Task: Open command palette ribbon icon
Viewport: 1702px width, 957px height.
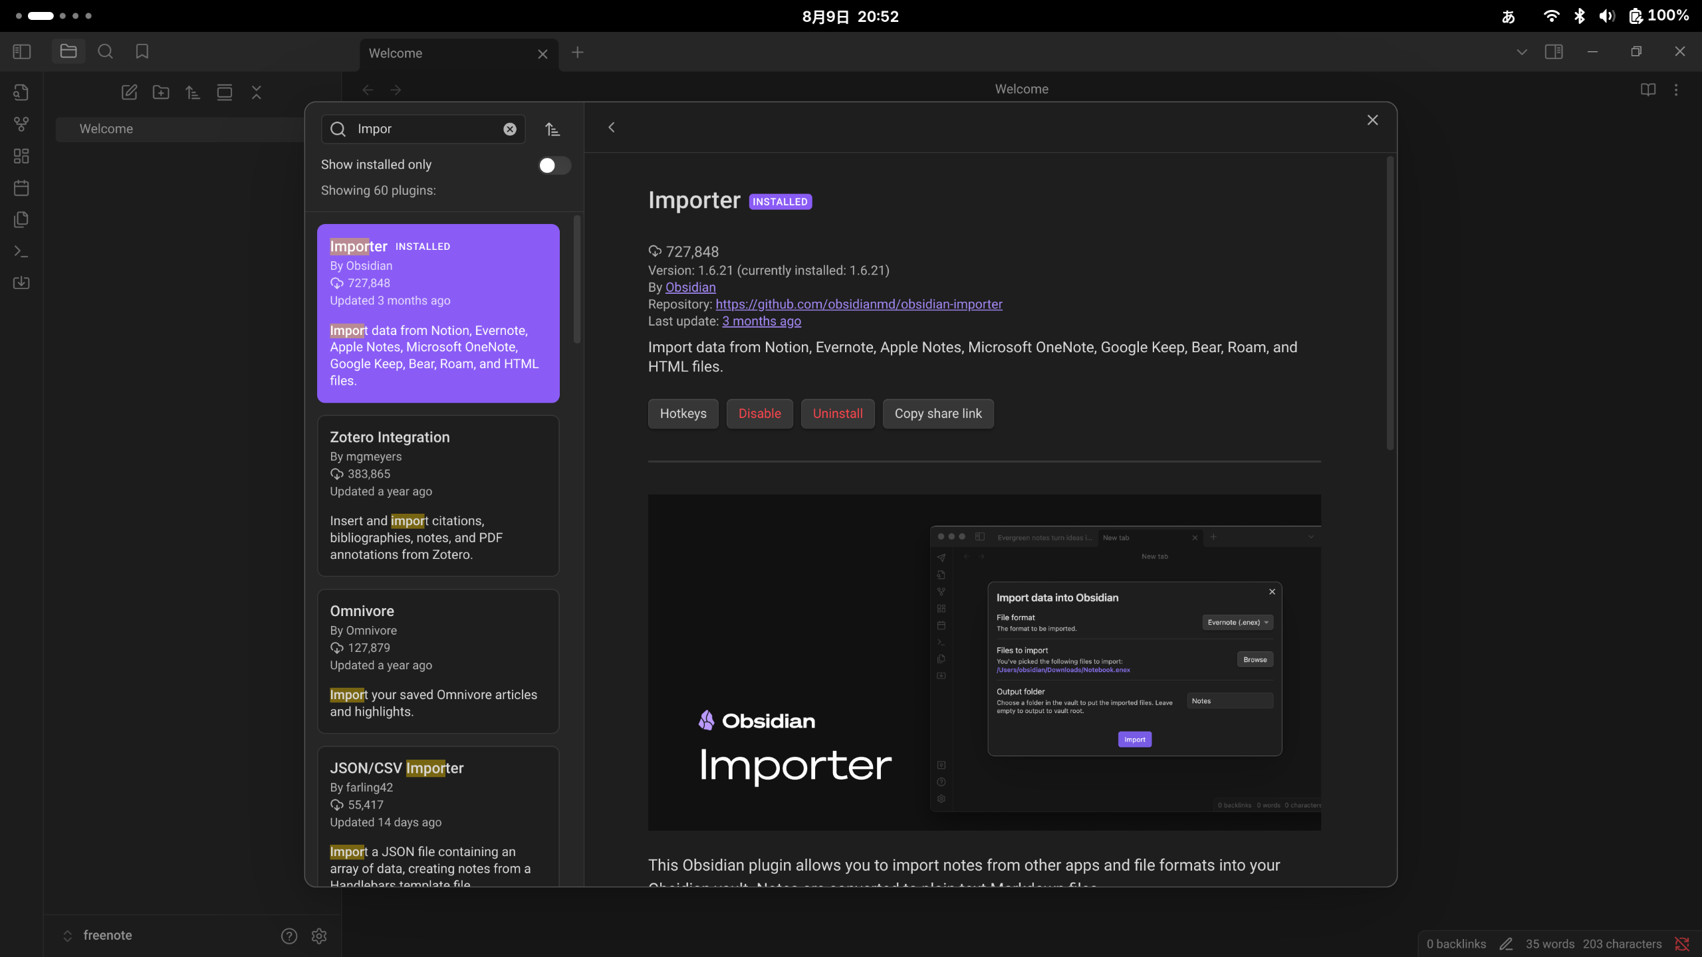Action: click(21, 251)
